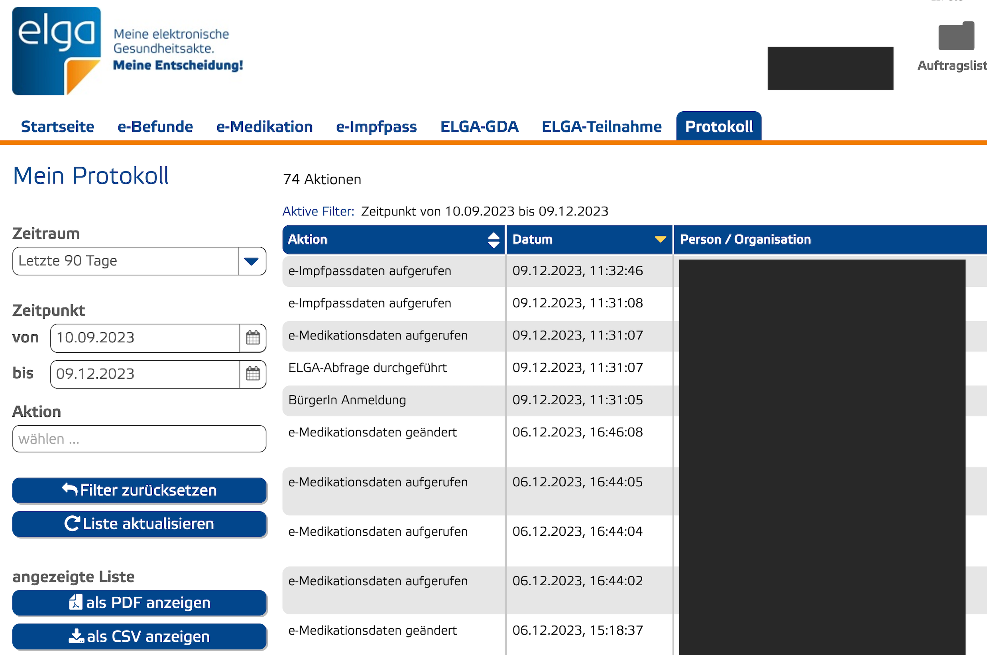Click als CSV anzeigen button
This screenshot has width=987, height=655.
139,637
